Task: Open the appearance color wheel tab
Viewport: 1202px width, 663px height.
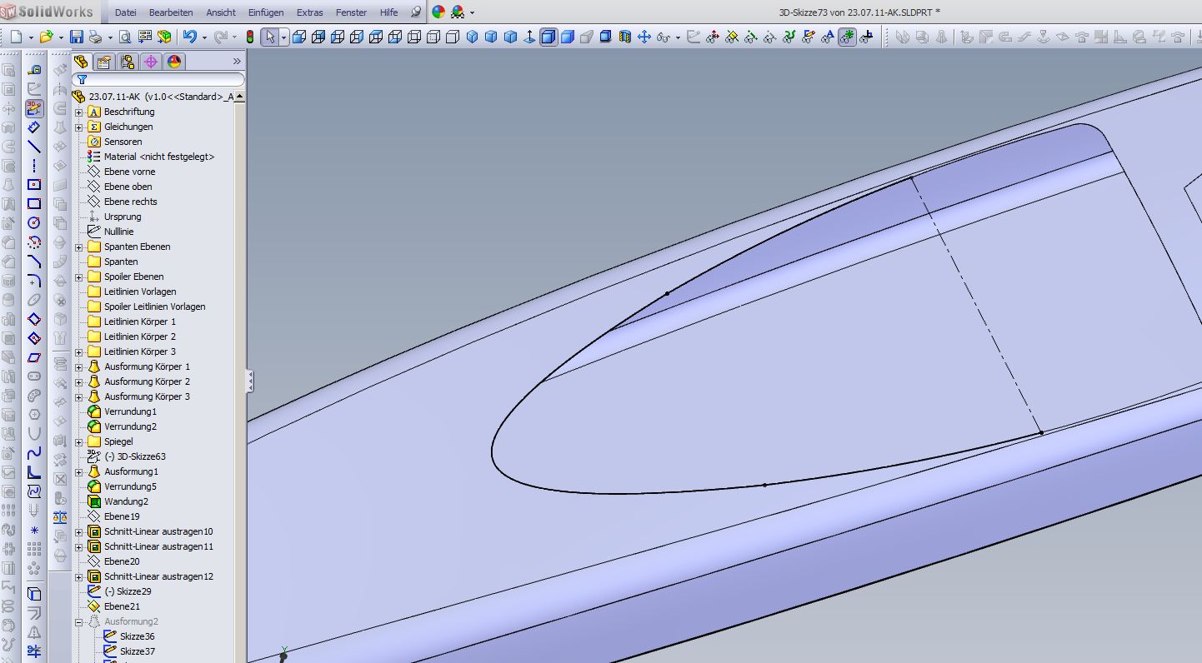Action: pyautogui.click(x=174, y=62)
